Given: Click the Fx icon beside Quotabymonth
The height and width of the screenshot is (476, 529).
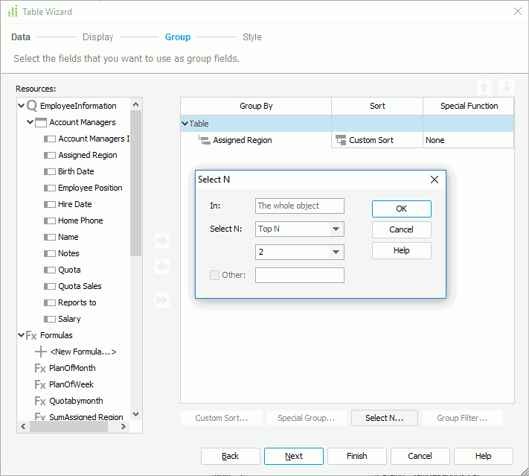Looking at the screenshot, I should point(40,401).
